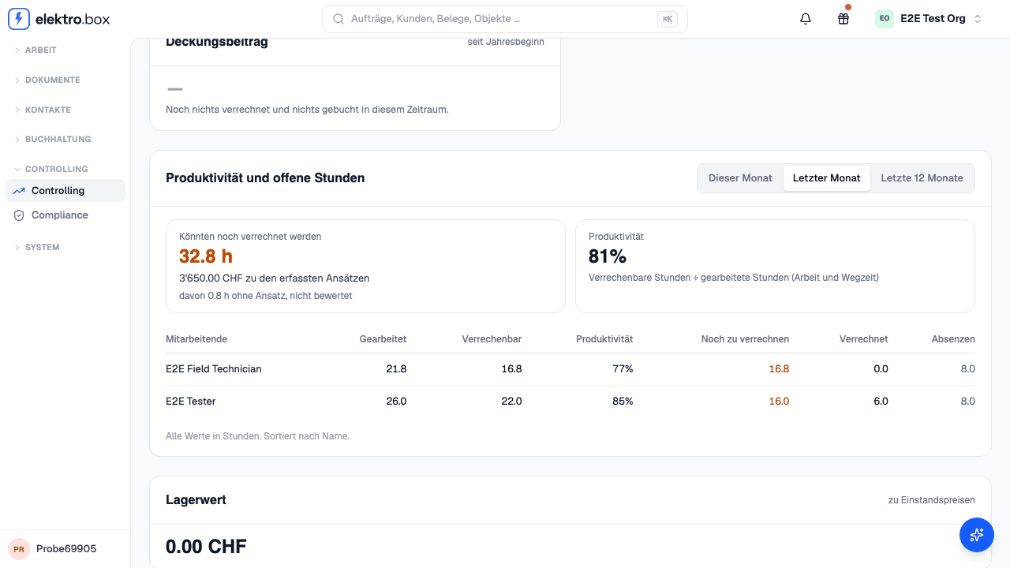Open the Probe69905 user menu

[65, 549]
